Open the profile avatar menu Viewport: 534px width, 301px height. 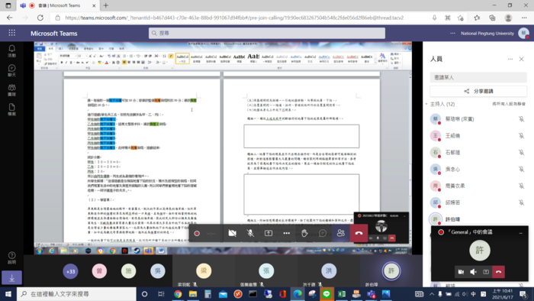pyautogui.click(x=523, y=33)
